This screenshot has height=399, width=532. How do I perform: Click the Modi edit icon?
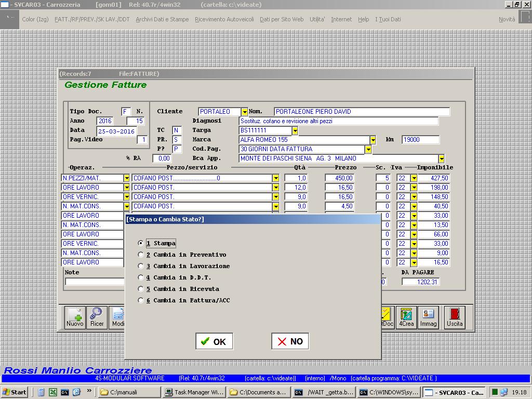pyautogui.click(x=117, y=317)
